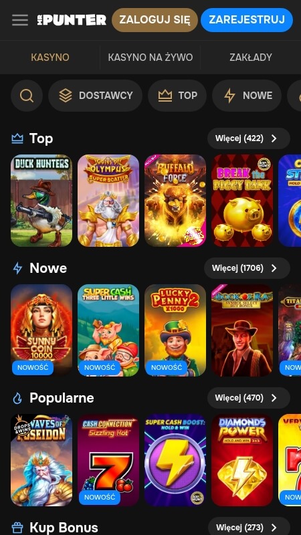
Task: Expand Popularne section via Więcej (470)
Action: pos(249,398)
